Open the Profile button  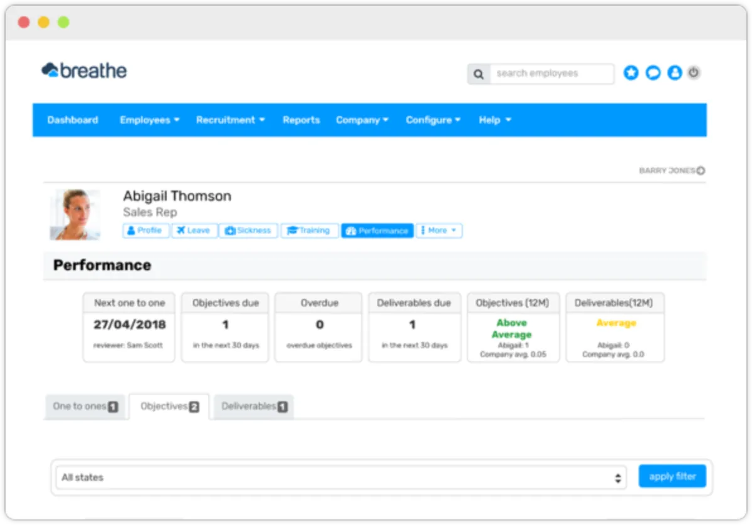[146, 231]
